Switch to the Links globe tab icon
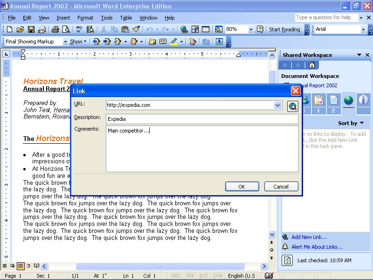The width and height of the screenshot is (373, 280). (348, 100)
